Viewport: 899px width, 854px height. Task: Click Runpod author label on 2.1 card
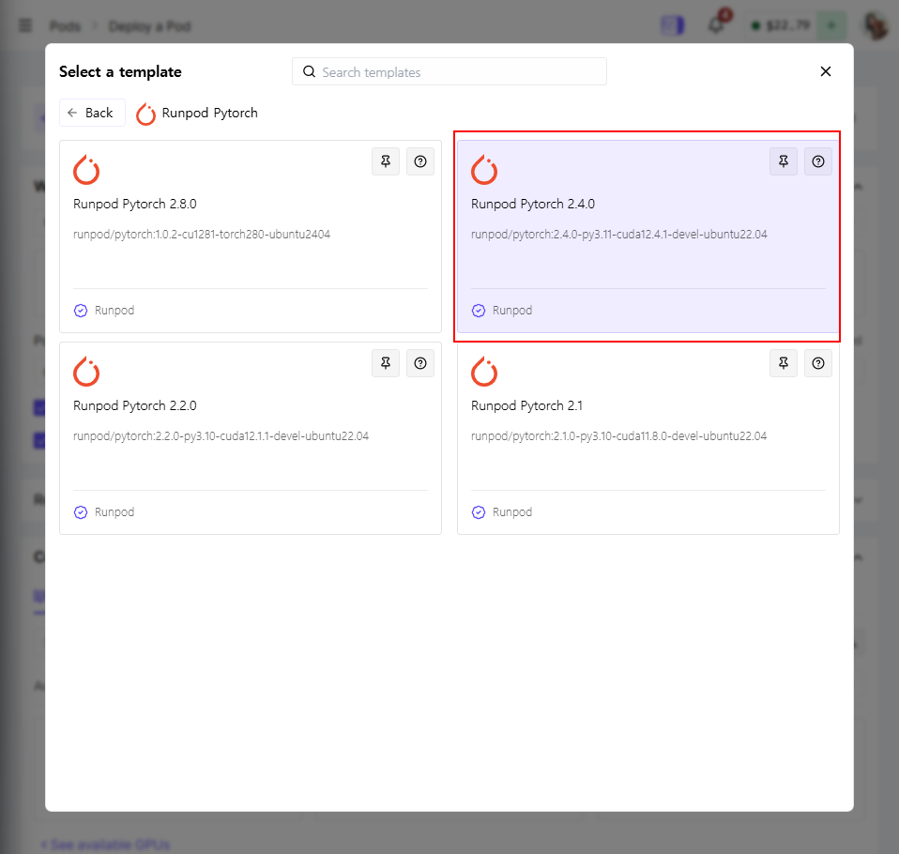point(512,512)
